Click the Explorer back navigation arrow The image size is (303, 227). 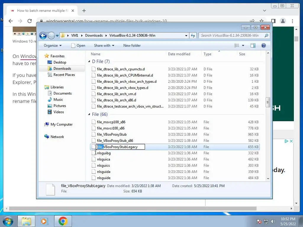(43, 35)
